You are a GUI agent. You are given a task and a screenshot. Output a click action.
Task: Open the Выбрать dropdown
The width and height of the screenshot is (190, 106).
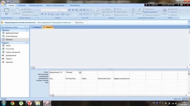[173, 15]
